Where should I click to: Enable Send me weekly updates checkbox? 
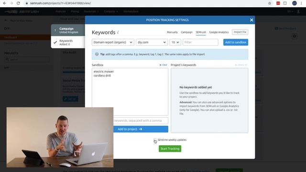pos(155,140)
